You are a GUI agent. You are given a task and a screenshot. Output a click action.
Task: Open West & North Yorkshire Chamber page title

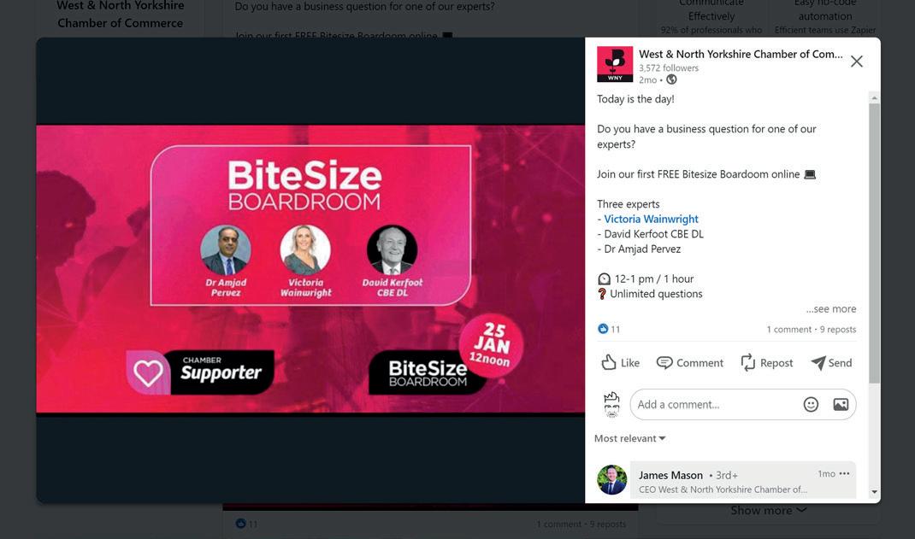pyautogui.click(x=741, y=54)
